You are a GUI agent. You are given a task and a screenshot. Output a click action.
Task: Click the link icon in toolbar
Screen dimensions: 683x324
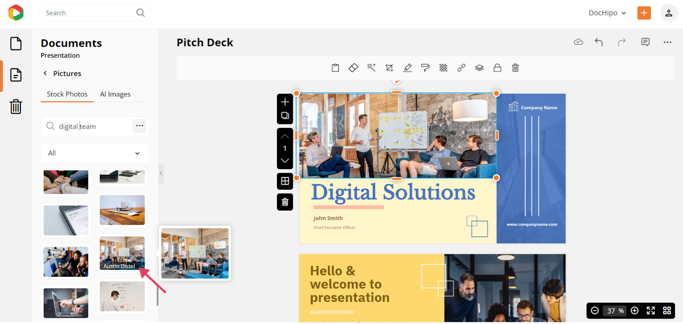[461, 68]
